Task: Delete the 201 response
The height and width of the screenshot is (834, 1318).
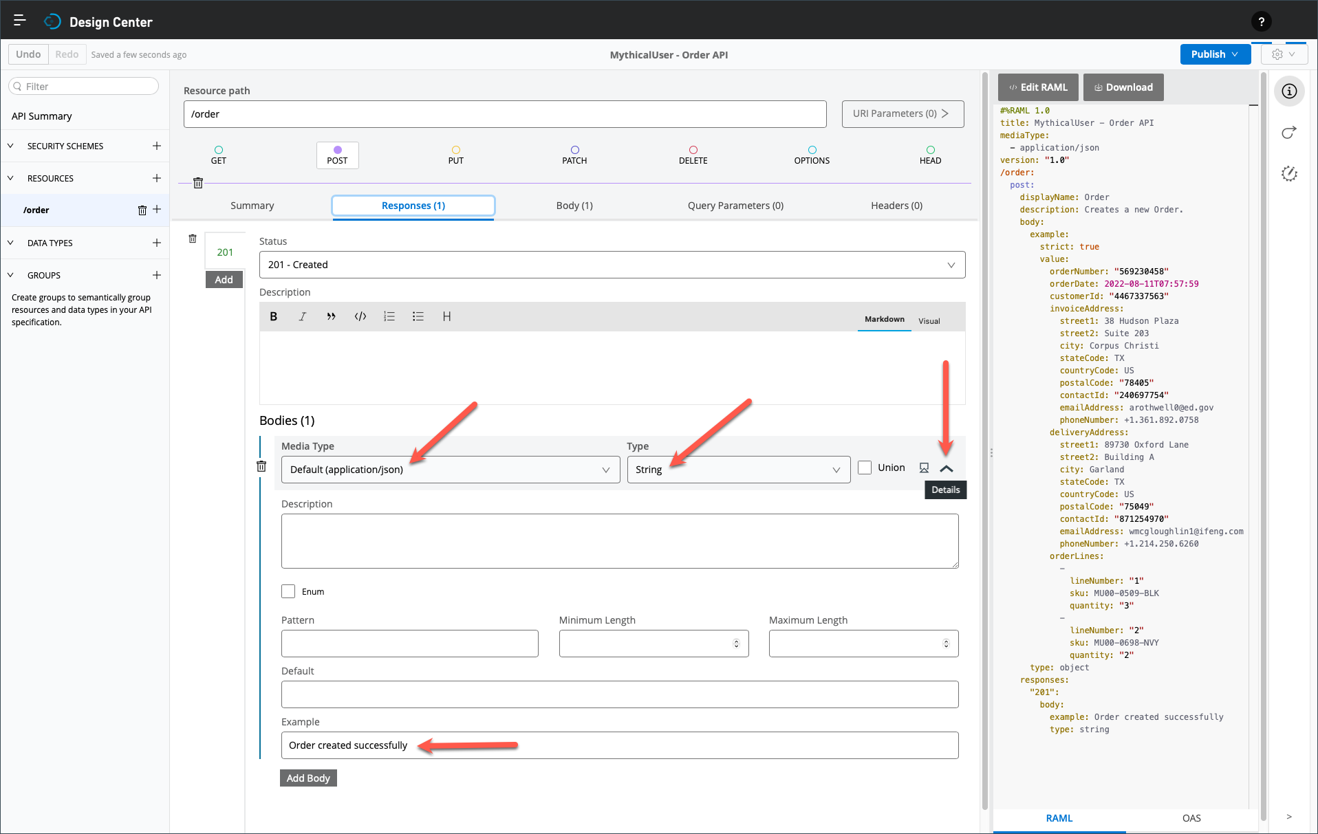Action: tap(193, 239)
